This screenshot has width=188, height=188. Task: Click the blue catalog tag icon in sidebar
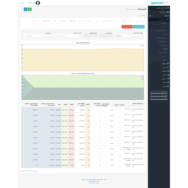(x=168, y=20)
